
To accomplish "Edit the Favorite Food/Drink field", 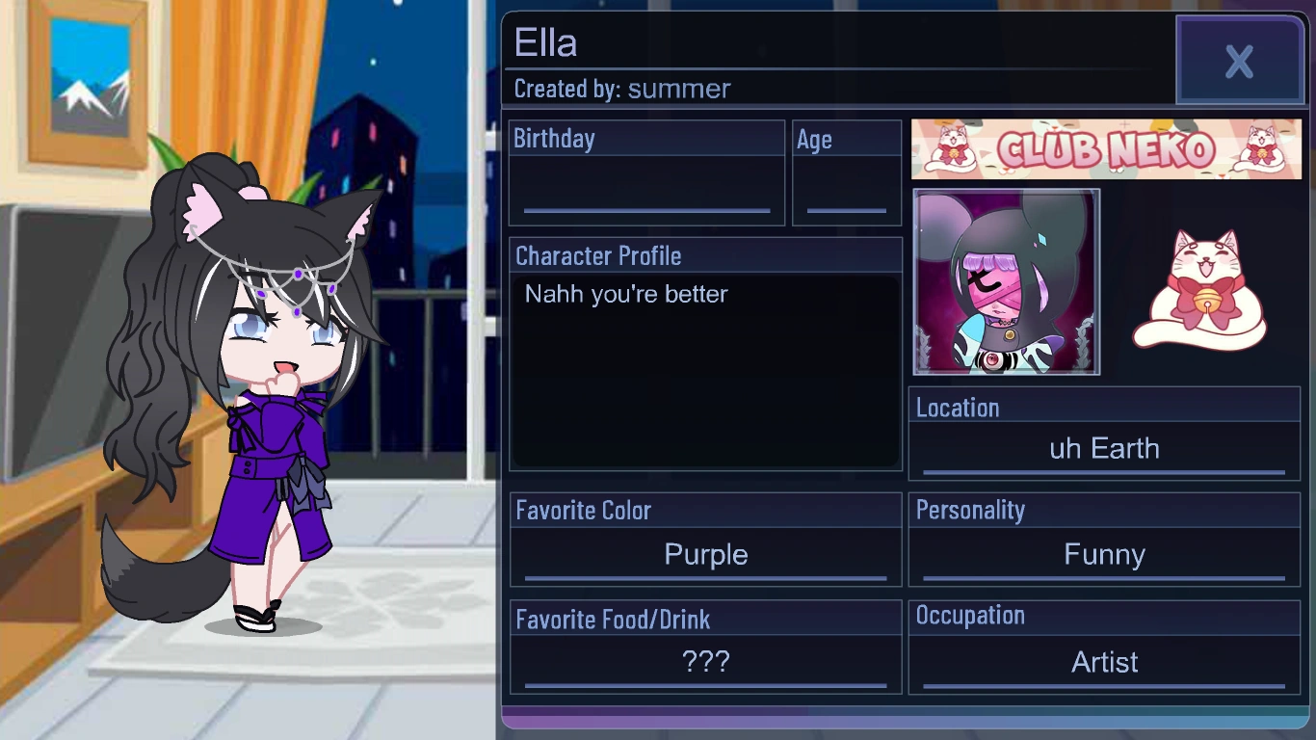I will pyautogui.click(x=705, y=663).
